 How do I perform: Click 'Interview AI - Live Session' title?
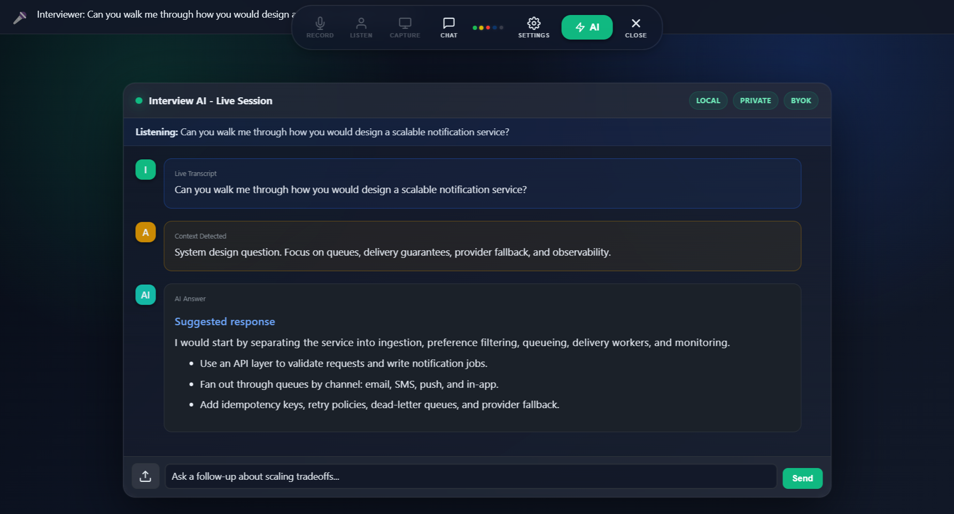coord(211,100)
